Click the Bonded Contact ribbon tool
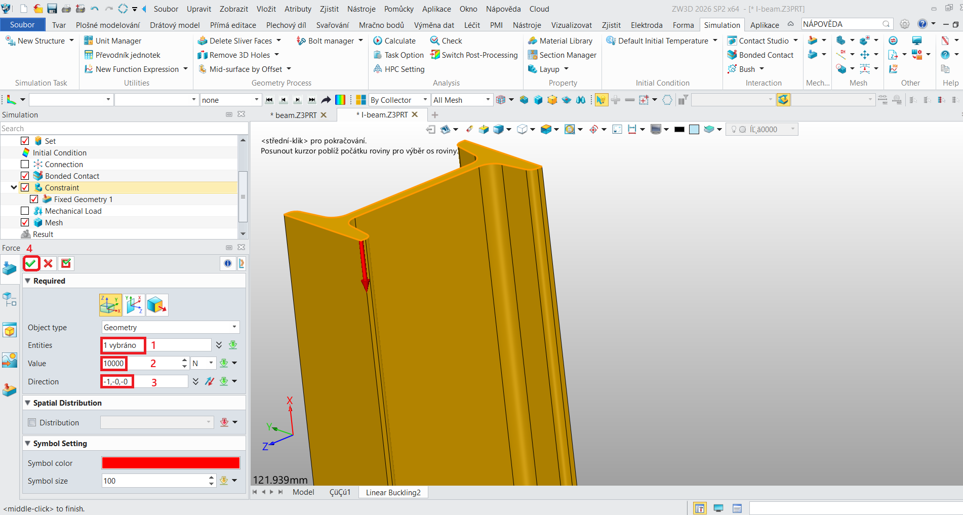The height and width of the screenshot is (515, 963). pyautogui.click(x=760, y=55)
